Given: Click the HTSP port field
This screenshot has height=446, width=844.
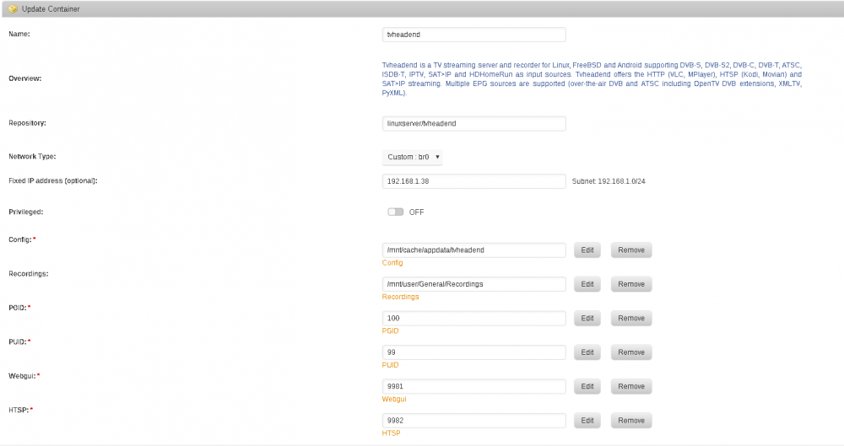Looking at the screenshot, I should (x=473, y=420).
